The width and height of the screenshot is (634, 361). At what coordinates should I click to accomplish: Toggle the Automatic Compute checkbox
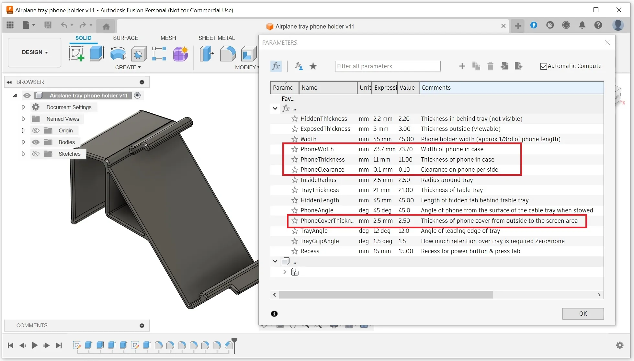pos(543,66)
